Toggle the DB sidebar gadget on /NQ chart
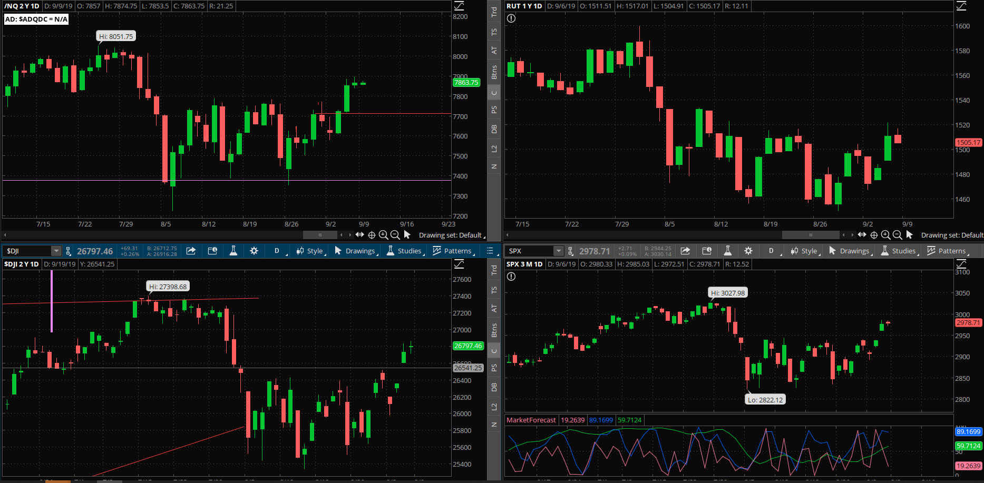 tap(494, 129)
